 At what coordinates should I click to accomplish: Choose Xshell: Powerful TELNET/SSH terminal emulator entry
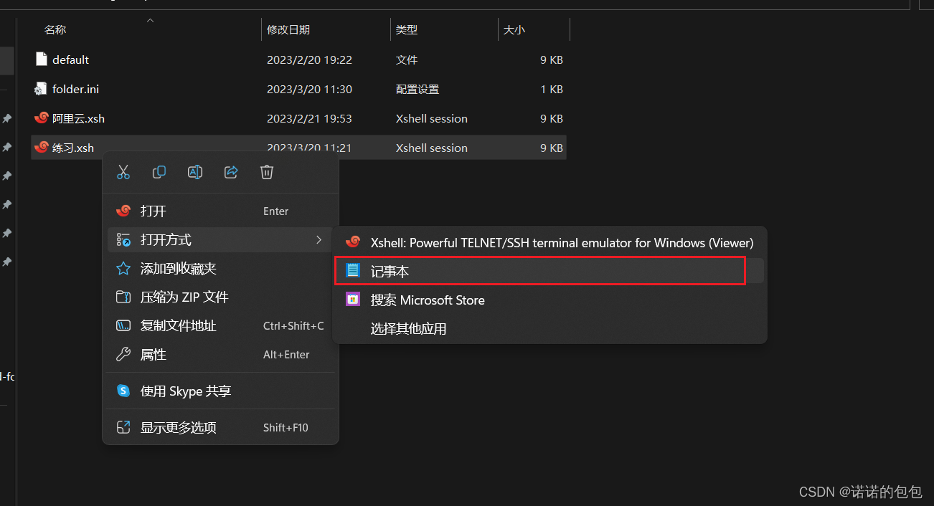click(550, 242)
